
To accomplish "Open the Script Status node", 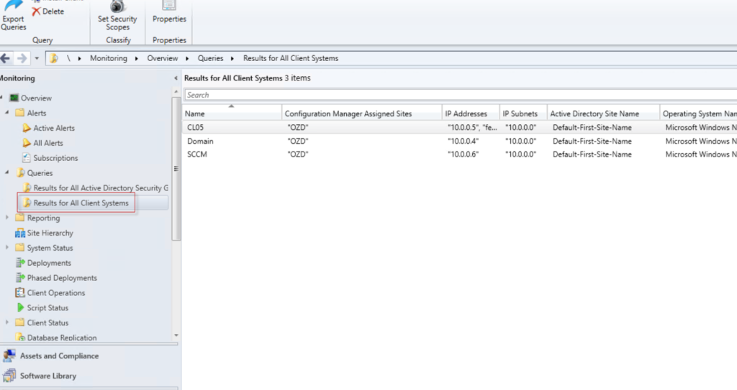I will (48, 308).
